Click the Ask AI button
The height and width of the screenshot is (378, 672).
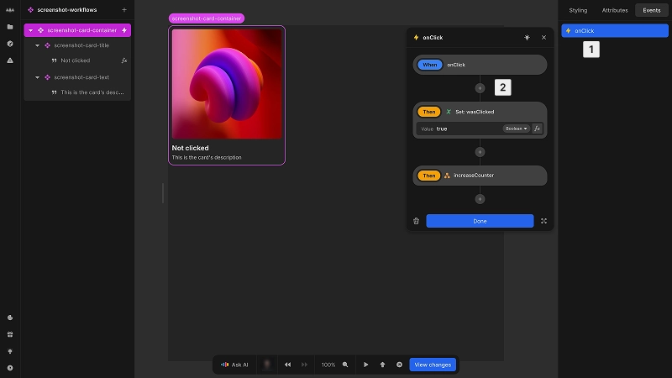pos(234,365)
